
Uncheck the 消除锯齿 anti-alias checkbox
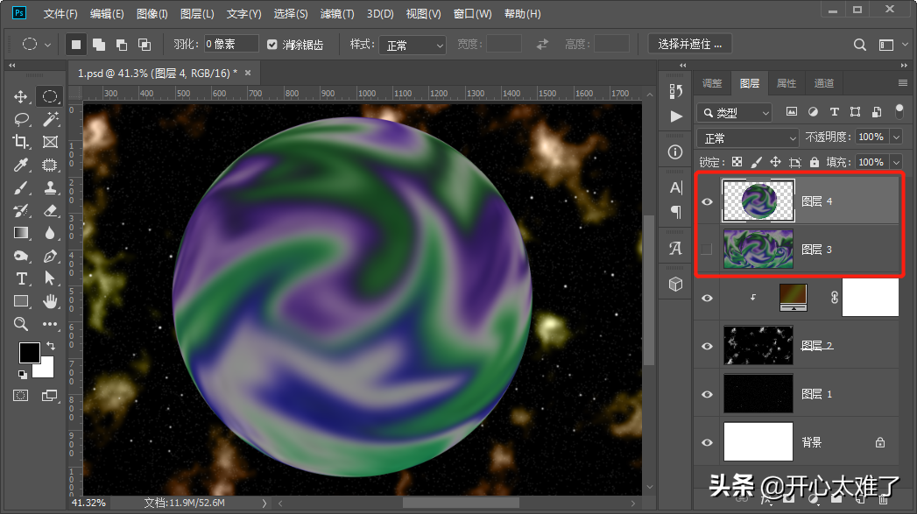coord(272,45)
